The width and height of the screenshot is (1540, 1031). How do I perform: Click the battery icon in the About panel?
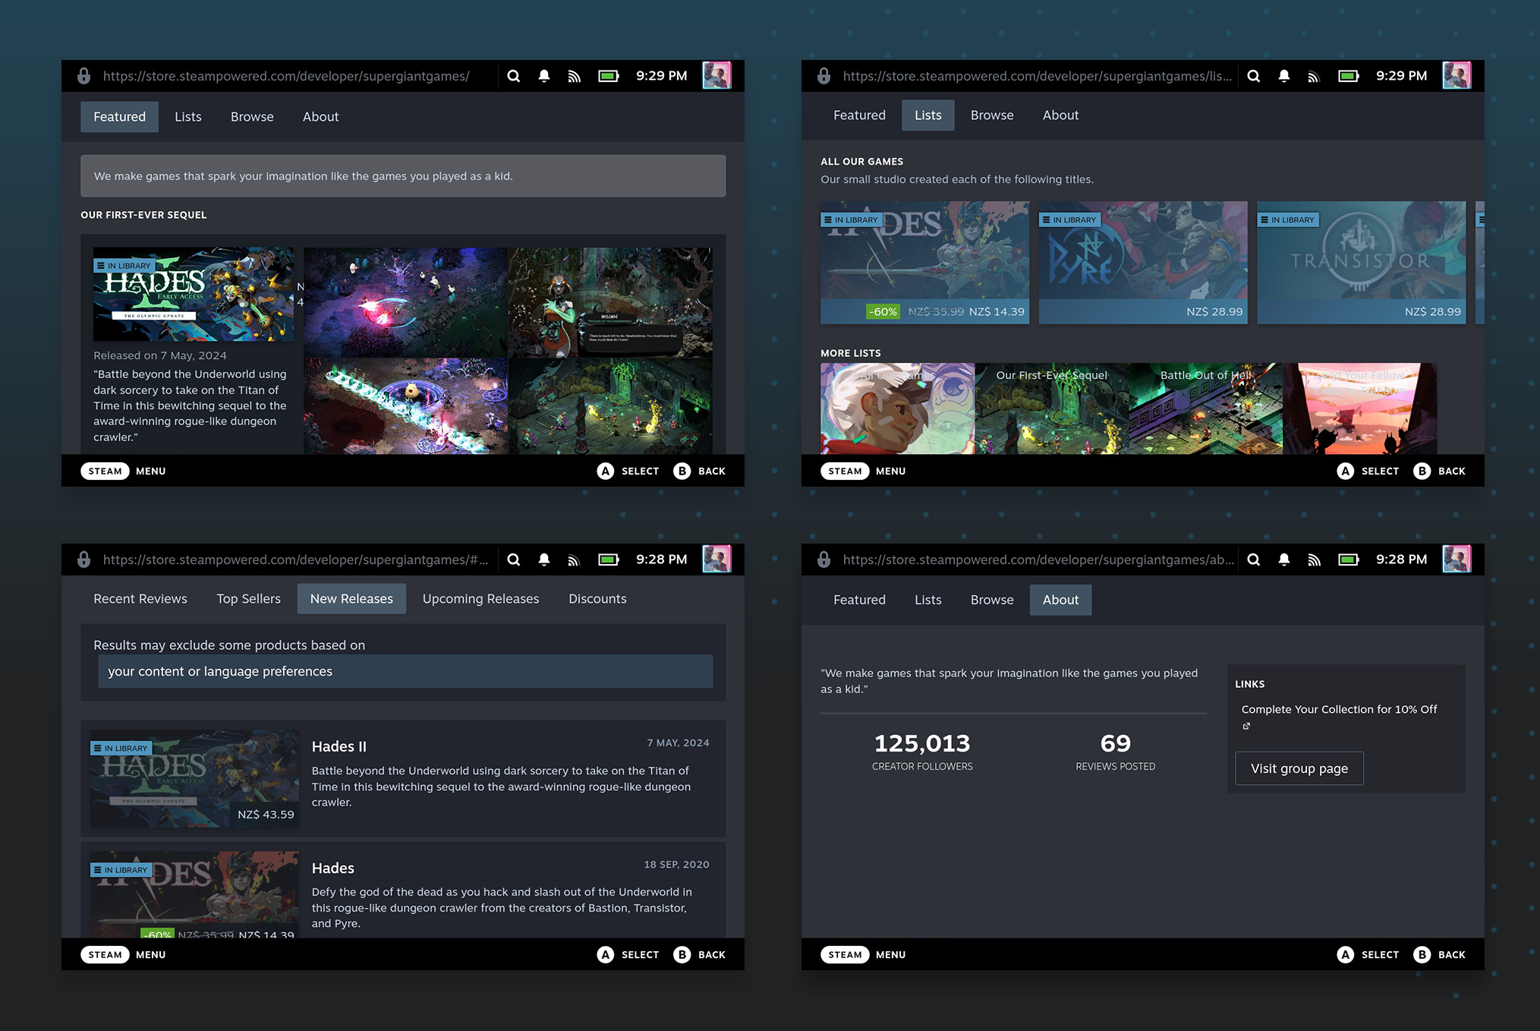click(x=1348, y=560)
